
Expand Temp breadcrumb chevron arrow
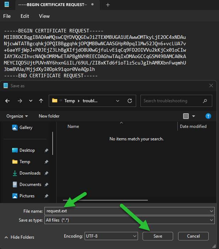[x=79, y=101]
